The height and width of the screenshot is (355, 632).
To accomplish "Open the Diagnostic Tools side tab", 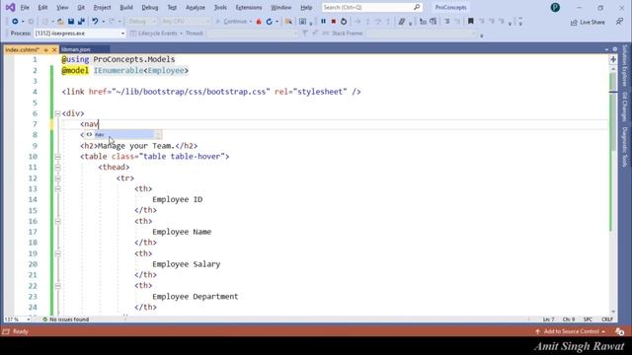I will pyautogui.click(x=625, y=147).
